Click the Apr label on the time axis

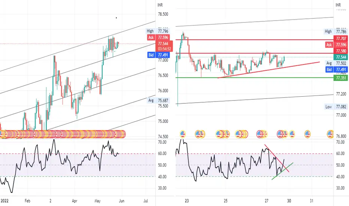point(75,201)
